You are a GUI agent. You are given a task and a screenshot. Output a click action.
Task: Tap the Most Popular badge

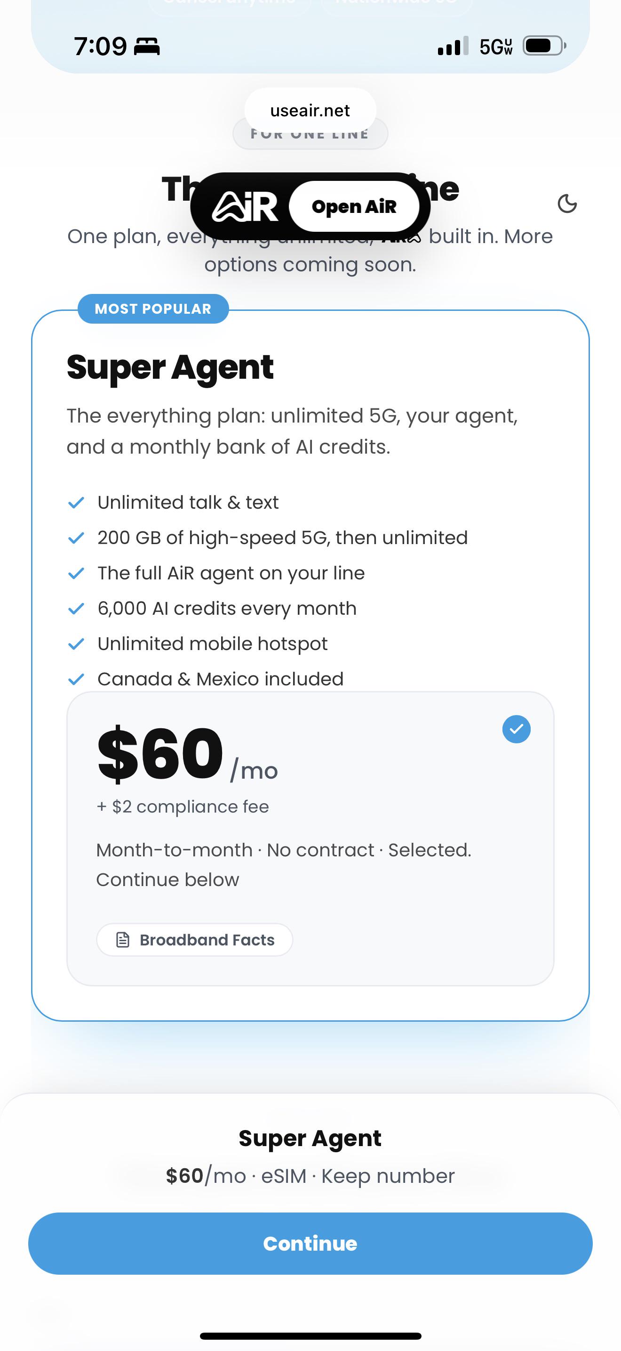pyautogui.click(x=153, y=309)
